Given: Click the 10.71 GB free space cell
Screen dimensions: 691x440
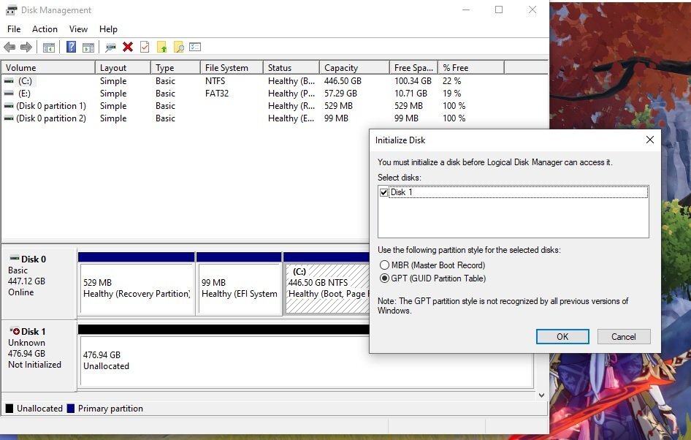Looking at the screenshot, I should pos(411,94).
